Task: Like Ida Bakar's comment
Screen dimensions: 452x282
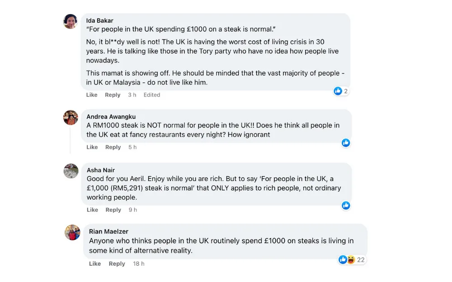Action: tap(92, 95)
